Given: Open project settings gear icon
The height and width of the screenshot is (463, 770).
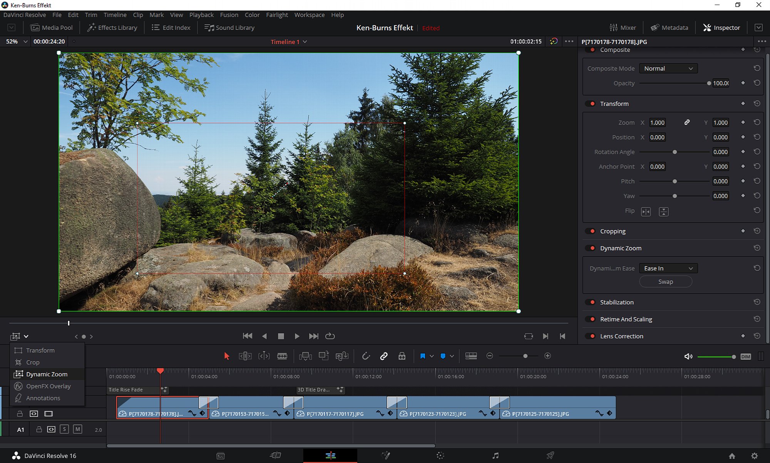Looking at the screenshot, I should 754,456.
